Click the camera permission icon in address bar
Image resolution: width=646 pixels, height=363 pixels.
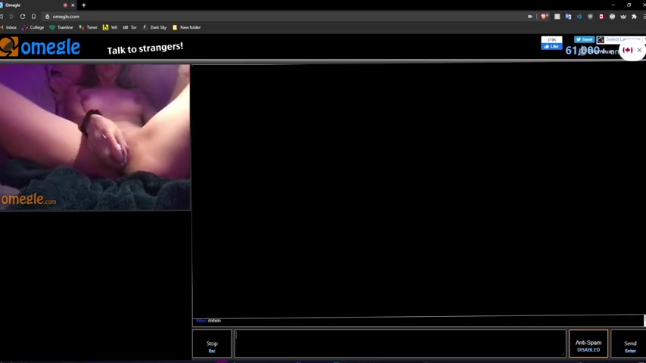pos(530,17)
